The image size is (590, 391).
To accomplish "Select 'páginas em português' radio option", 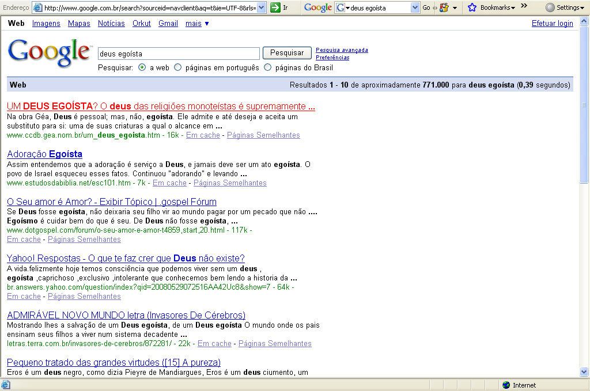I will point(177,67).
